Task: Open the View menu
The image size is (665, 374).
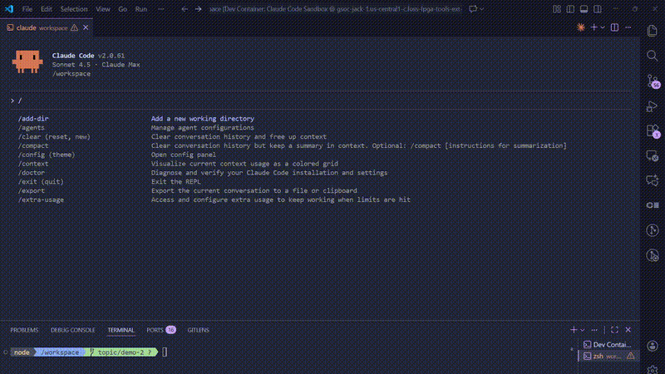Action: 102,9
